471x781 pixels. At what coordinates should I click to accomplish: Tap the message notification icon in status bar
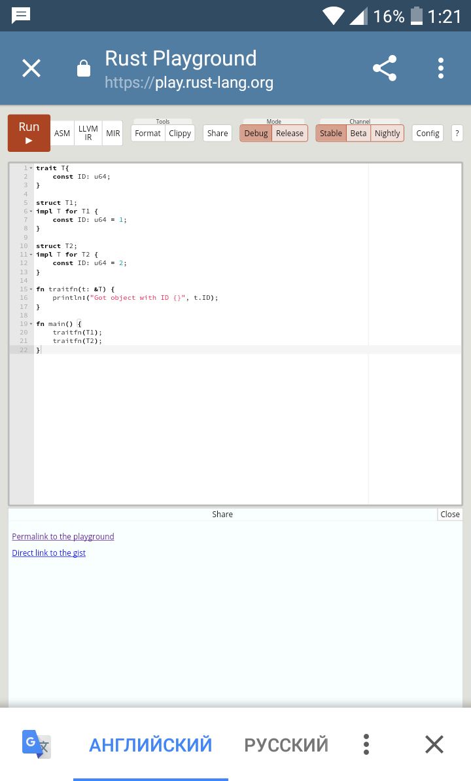coord(21,16)
